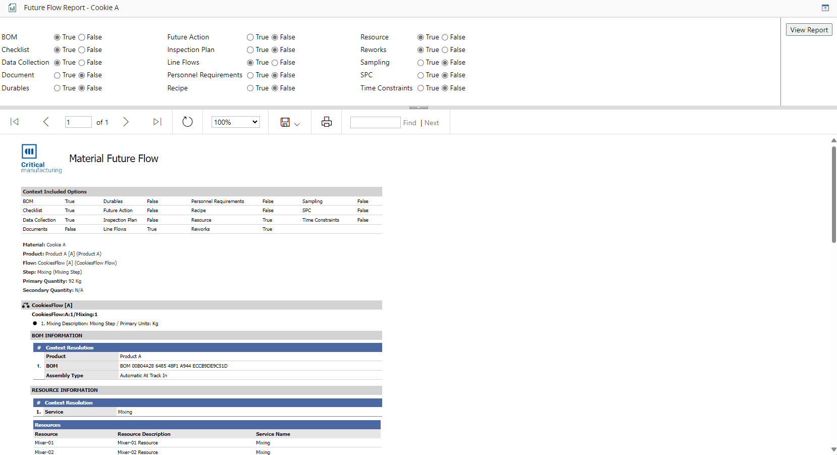Screen dimensions: 837x455
Task: Set BOM option to False
Action: click(x=82, y=37)
